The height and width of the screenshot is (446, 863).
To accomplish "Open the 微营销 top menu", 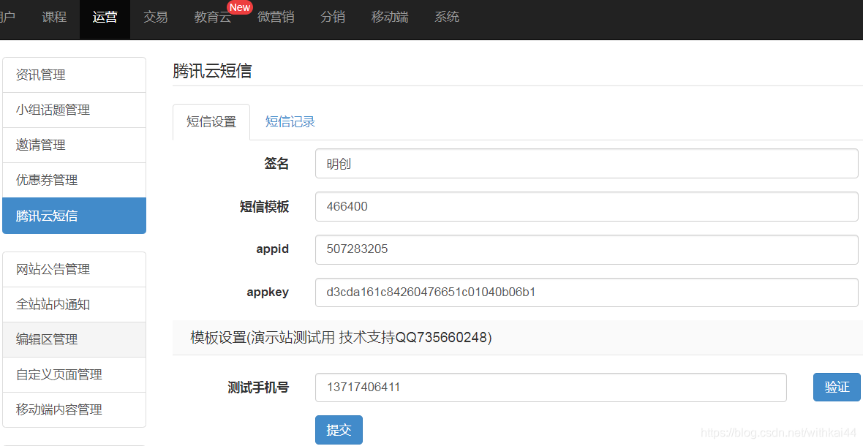I will click(276, 17).
